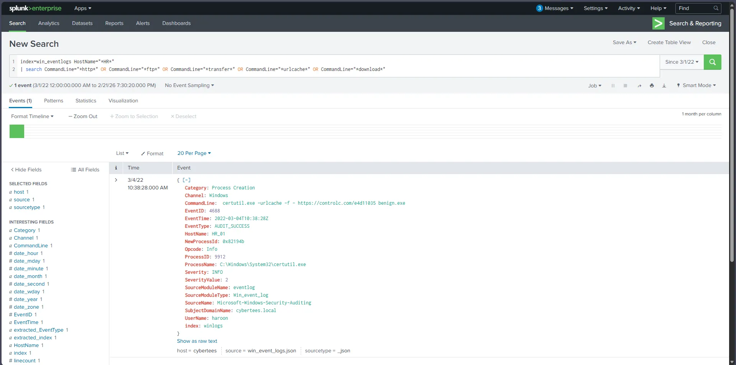
Task: Open Create Table View
Action: (669, 42)
